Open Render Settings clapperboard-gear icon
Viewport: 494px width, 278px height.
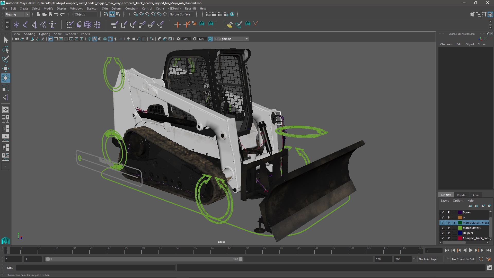pyautogui.click(x=226, y=14)
